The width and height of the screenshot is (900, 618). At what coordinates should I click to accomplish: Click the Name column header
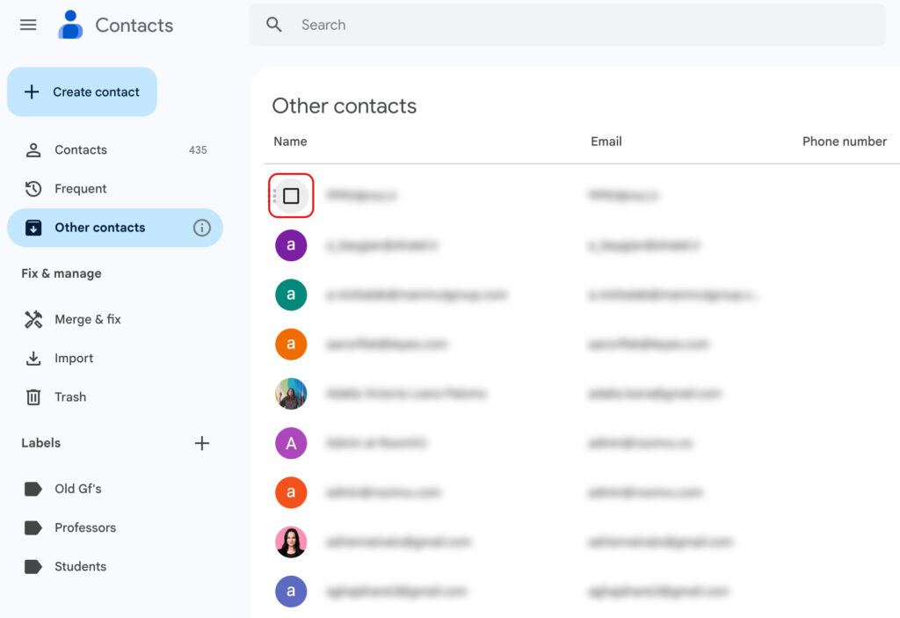point(290,142)
